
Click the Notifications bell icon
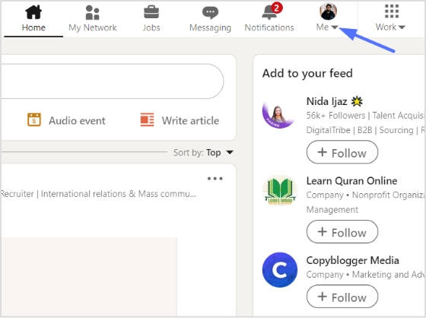[269, 13]
